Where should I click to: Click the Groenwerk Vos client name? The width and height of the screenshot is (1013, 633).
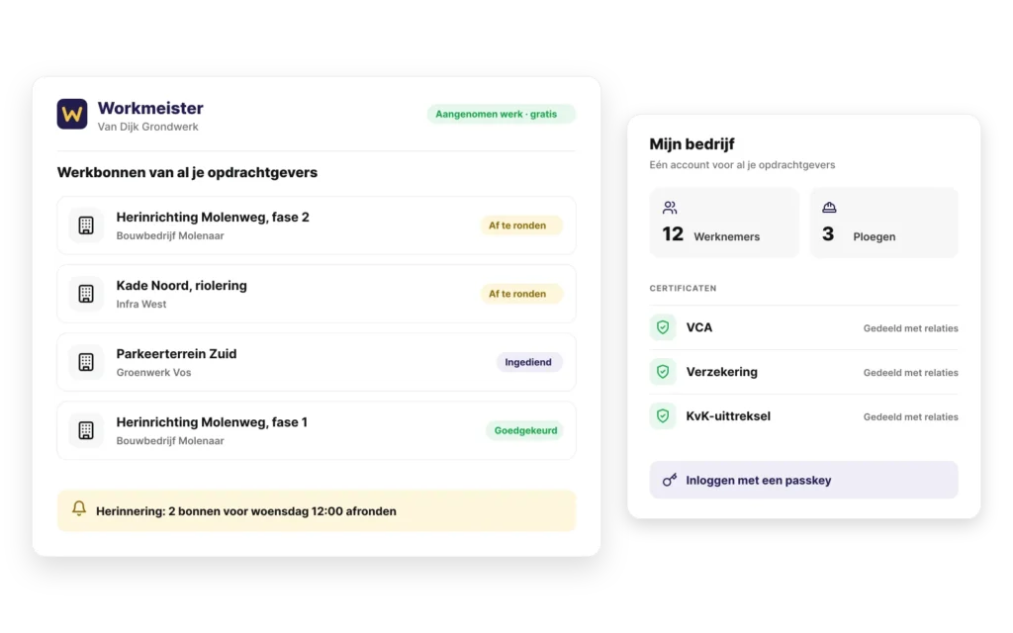click(x=153, y=373)
